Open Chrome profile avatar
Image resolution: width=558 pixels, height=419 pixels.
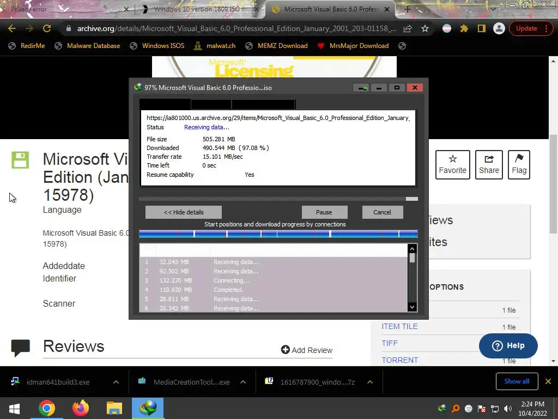(x=499, y=28)
